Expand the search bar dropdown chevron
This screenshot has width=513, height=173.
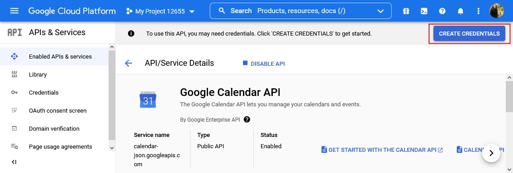tap(380, 11)
